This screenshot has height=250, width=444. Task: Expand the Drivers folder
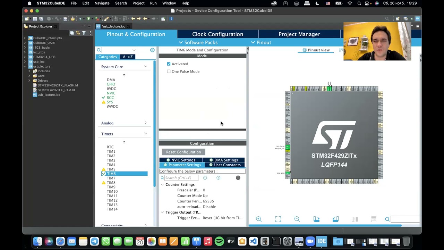[29, 81]
